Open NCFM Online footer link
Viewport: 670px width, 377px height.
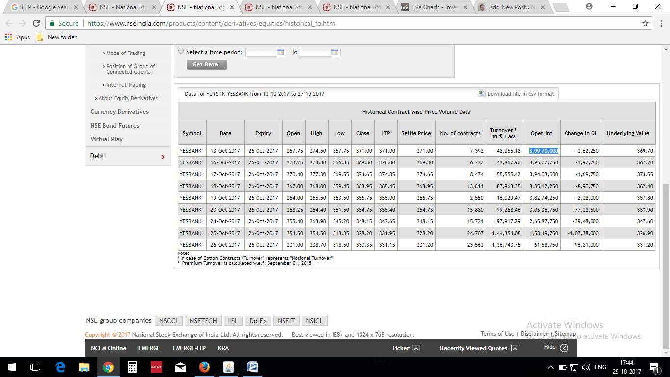(108, 348)
